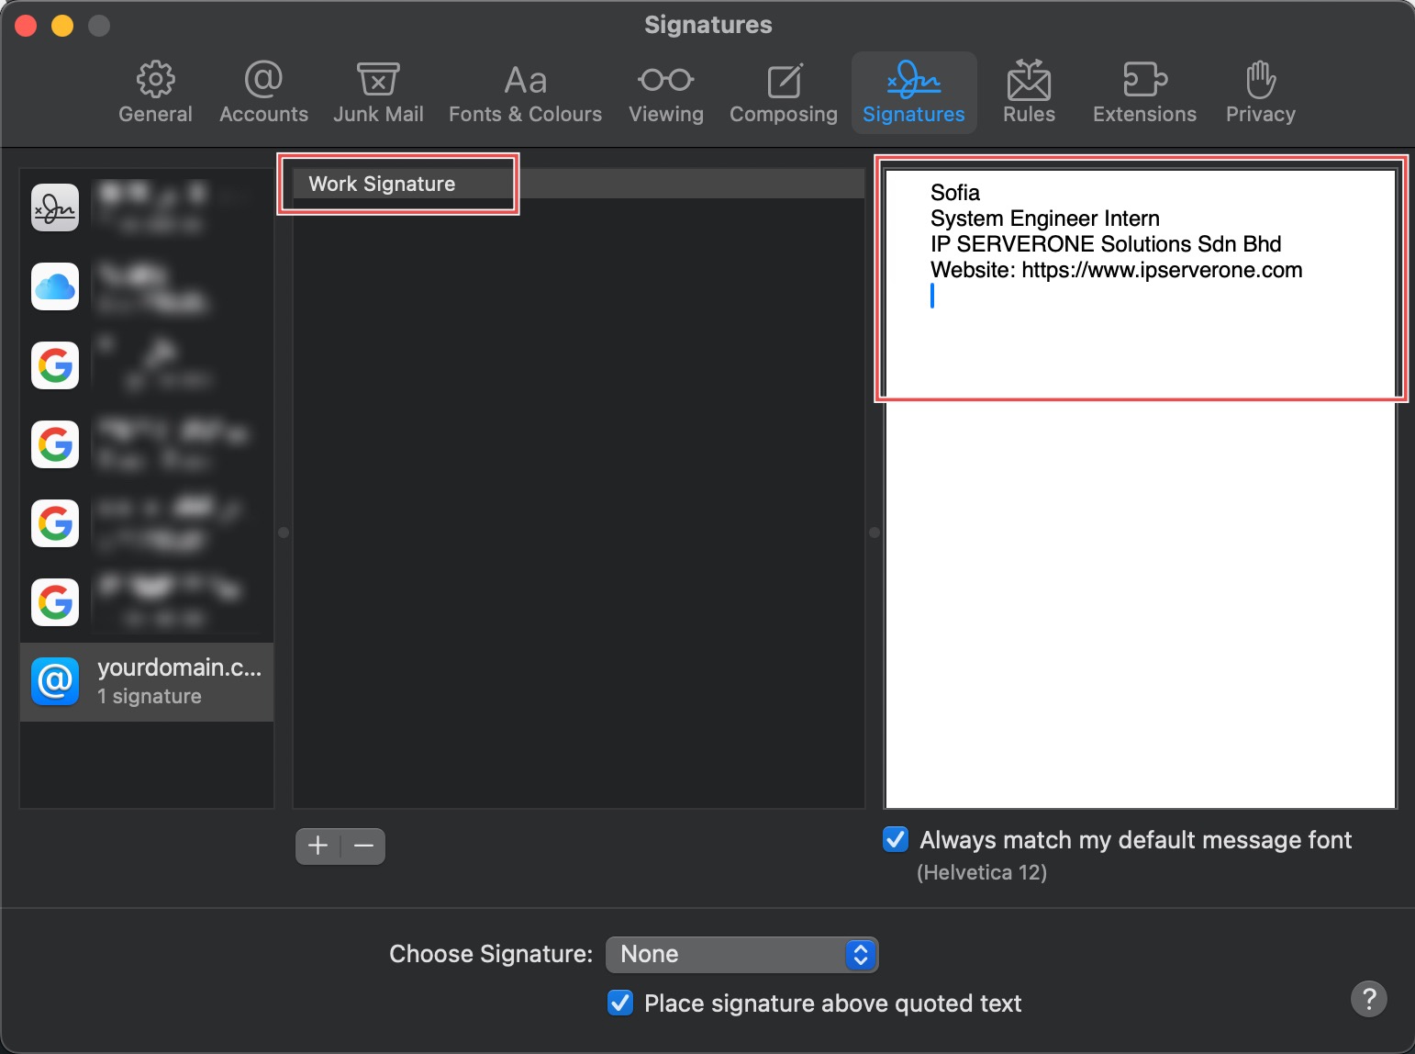
Task: Open Help with the question mark button
Action: [1368, 999]
